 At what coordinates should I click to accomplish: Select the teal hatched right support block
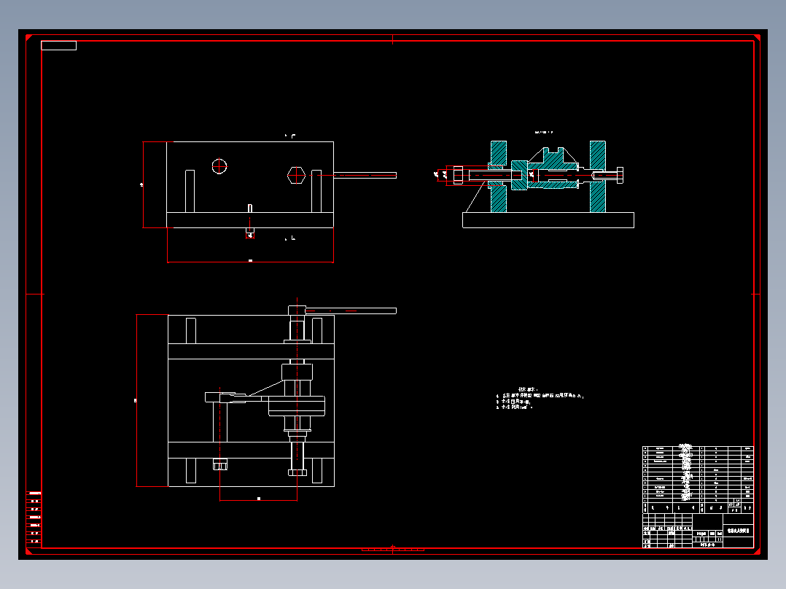pyautogui.click(x=598, y=176)
